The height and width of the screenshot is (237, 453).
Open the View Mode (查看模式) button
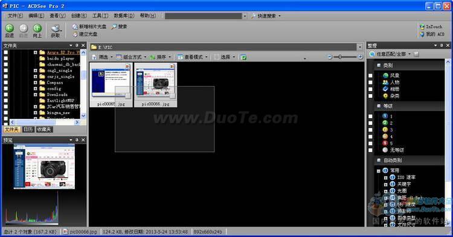tap(193, 57)
